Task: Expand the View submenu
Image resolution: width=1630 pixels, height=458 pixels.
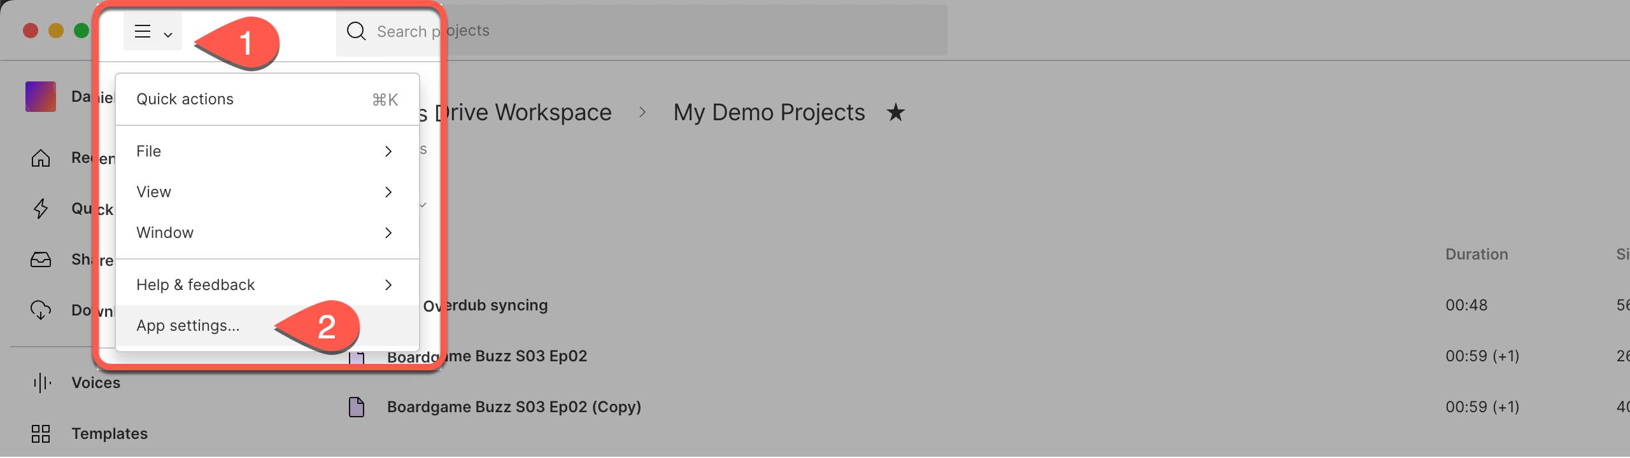Action: click(x=267, y=192)
